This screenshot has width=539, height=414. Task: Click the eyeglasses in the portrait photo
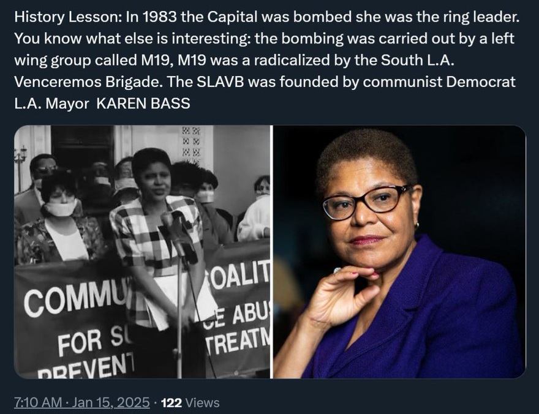click(366, 201)
